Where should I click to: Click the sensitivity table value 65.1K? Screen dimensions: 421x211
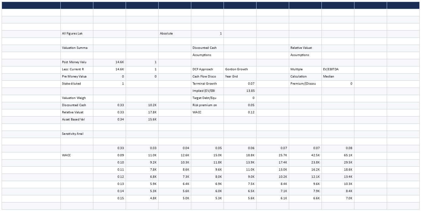[x=338, y=155]
